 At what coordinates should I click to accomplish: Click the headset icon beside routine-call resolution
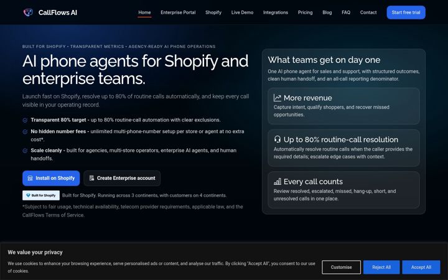[277, 139]
